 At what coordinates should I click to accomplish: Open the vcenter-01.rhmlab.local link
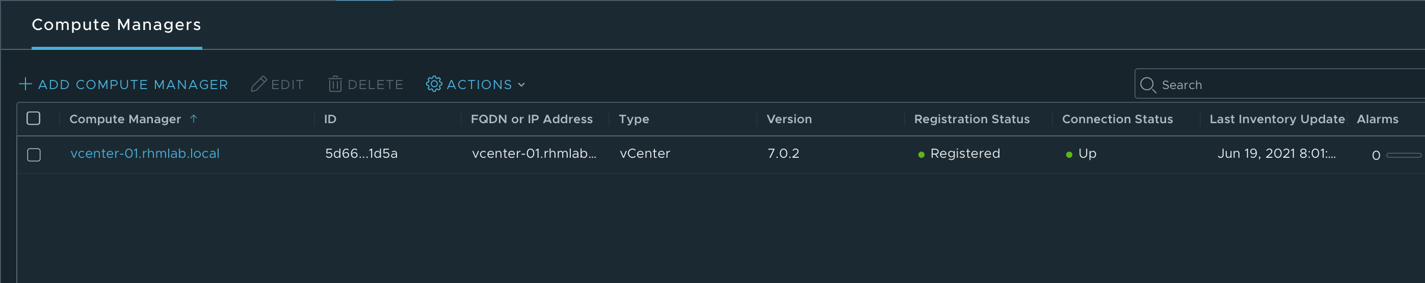145,154
